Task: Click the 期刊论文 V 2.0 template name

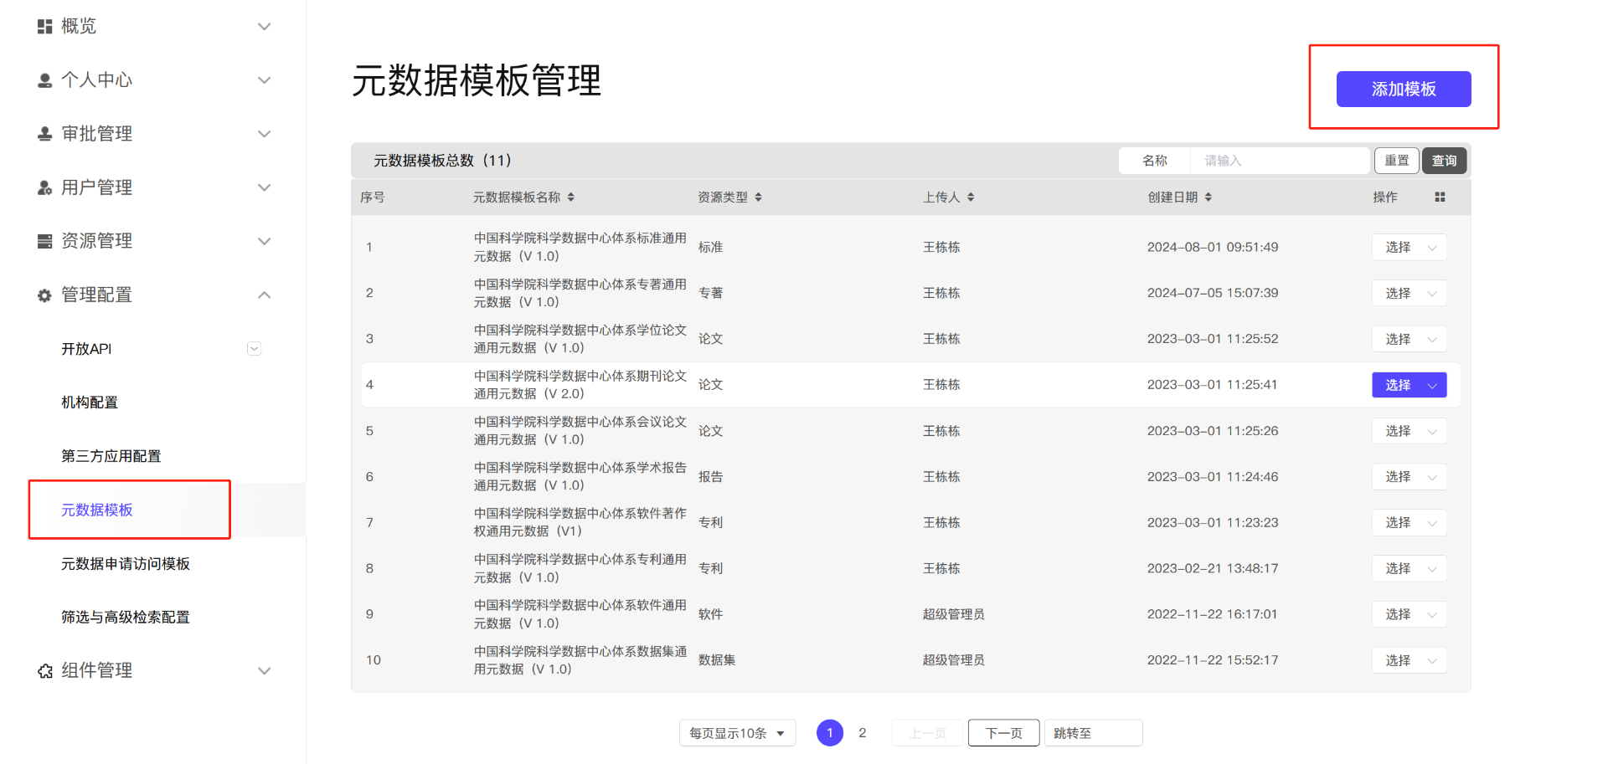Action: point(580,385)
